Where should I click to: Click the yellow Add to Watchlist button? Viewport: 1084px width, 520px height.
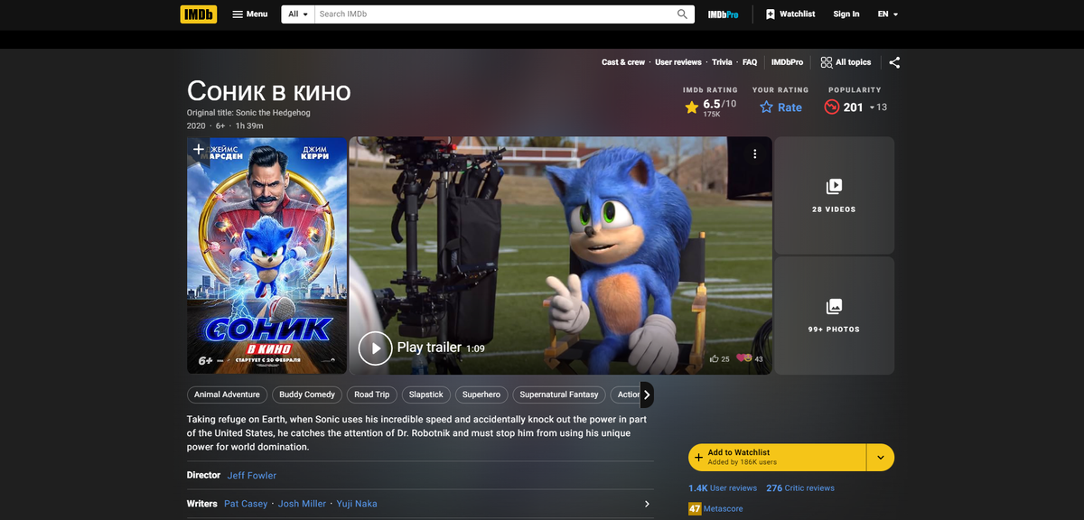777,457
